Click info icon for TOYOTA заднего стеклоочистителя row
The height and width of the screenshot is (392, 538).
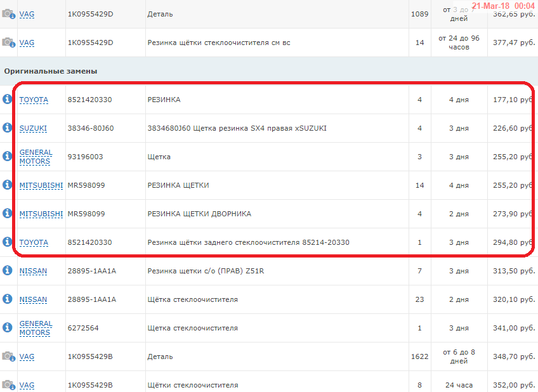7,242
